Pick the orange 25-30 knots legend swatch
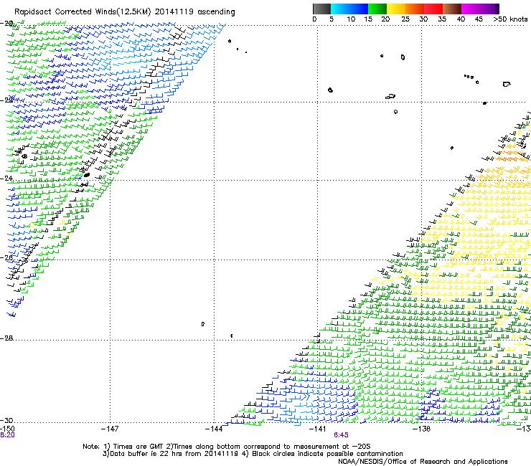This screenshot has height=466, width=531. click(x=415, y=9)
